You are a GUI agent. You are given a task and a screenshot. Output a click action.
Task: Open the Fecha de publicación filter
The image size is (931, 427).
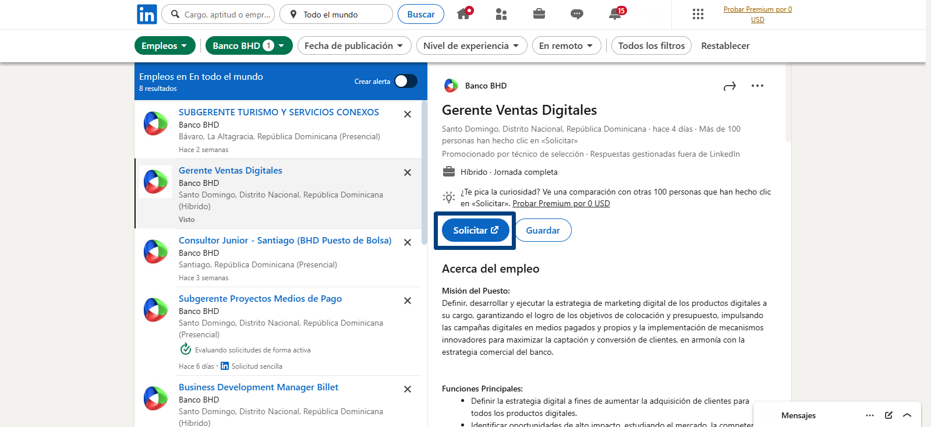[355, 45]
